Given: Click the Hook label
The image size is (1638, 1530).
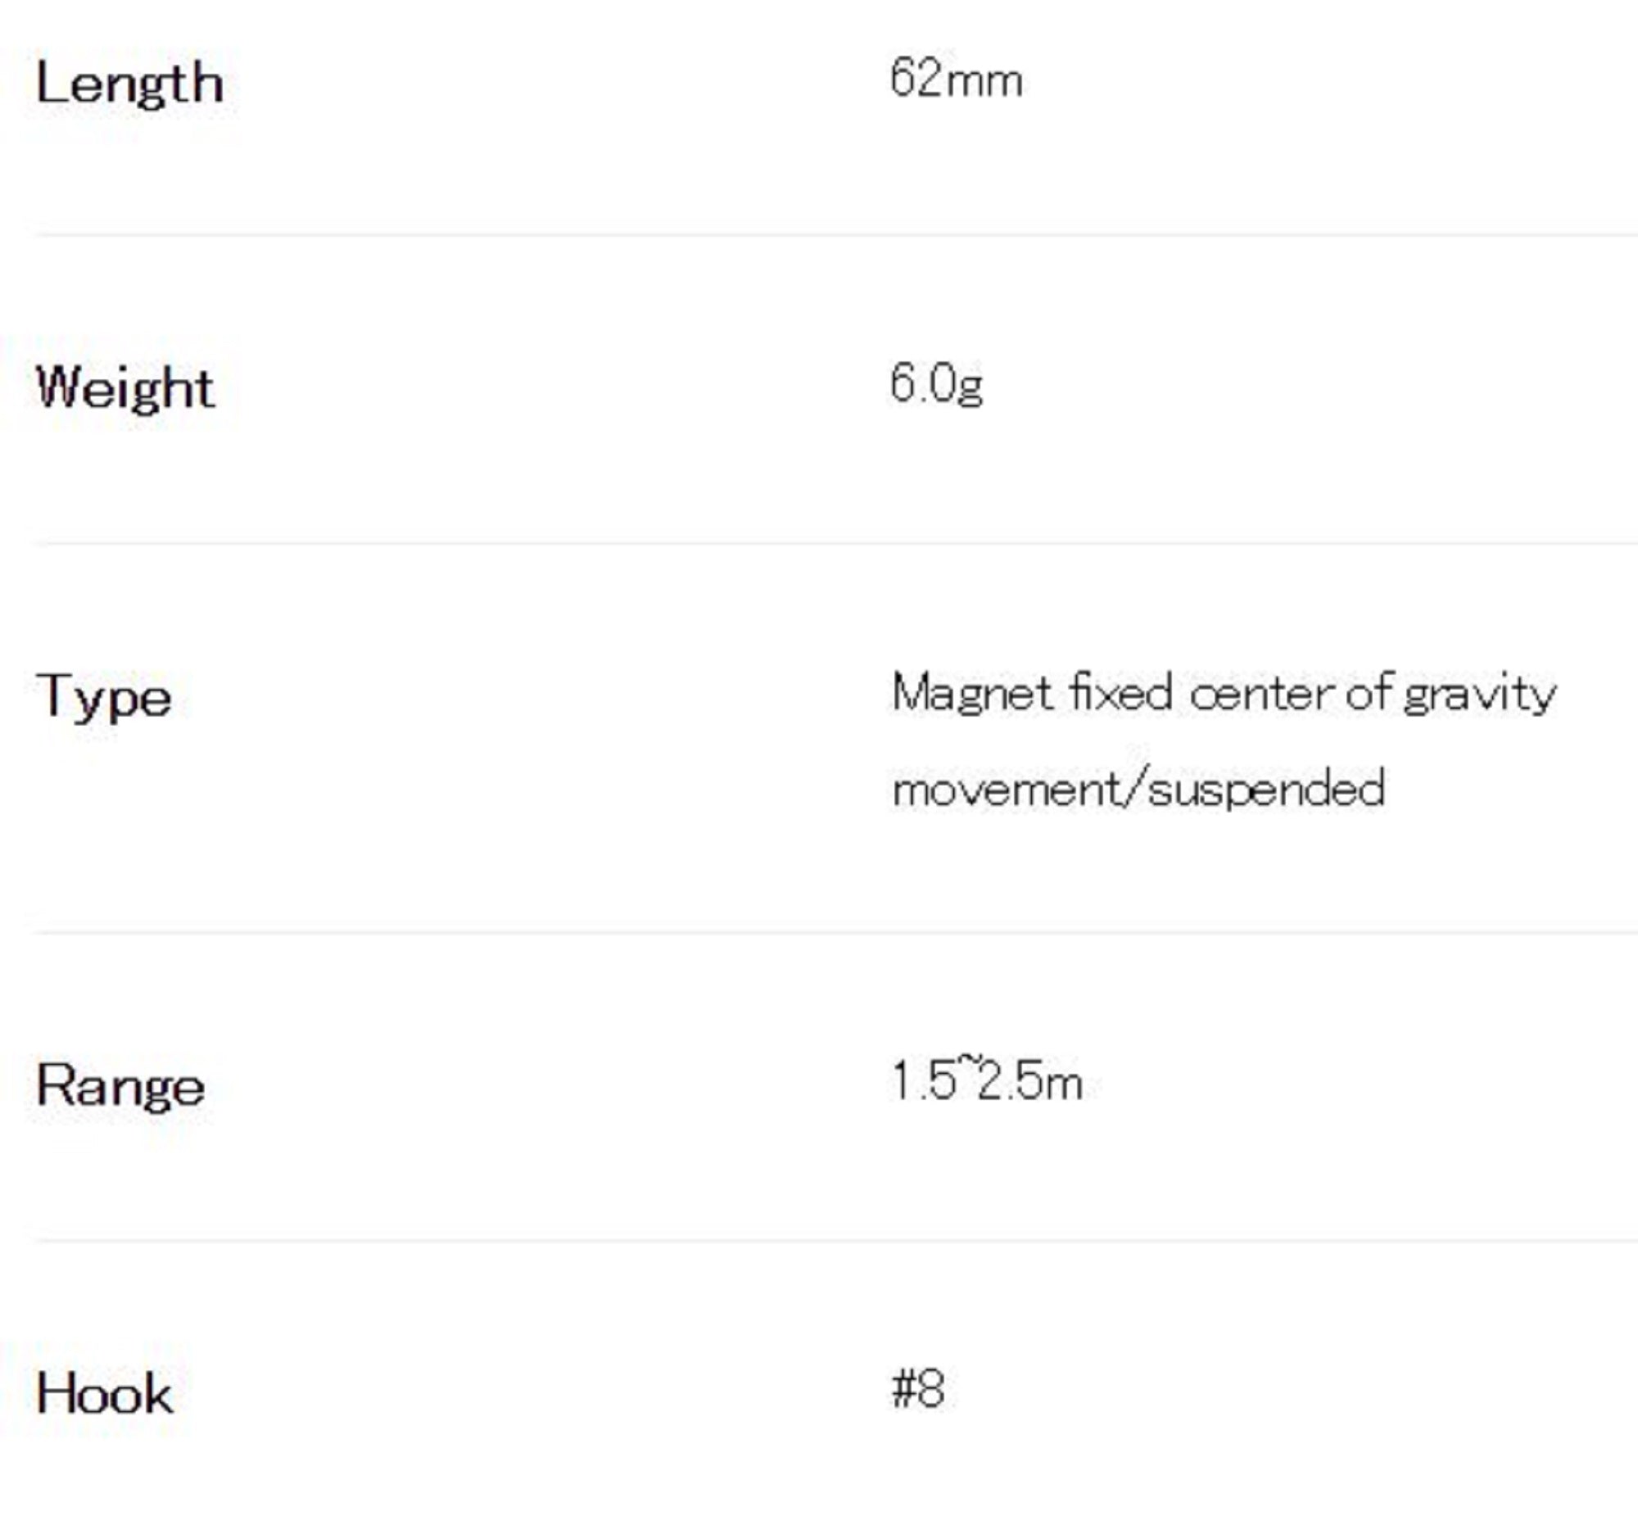Looking at the screenshot, I should tap(105, 1394).
